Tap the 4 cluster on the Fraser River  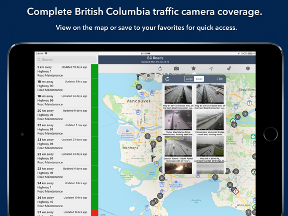pos(245,114)
